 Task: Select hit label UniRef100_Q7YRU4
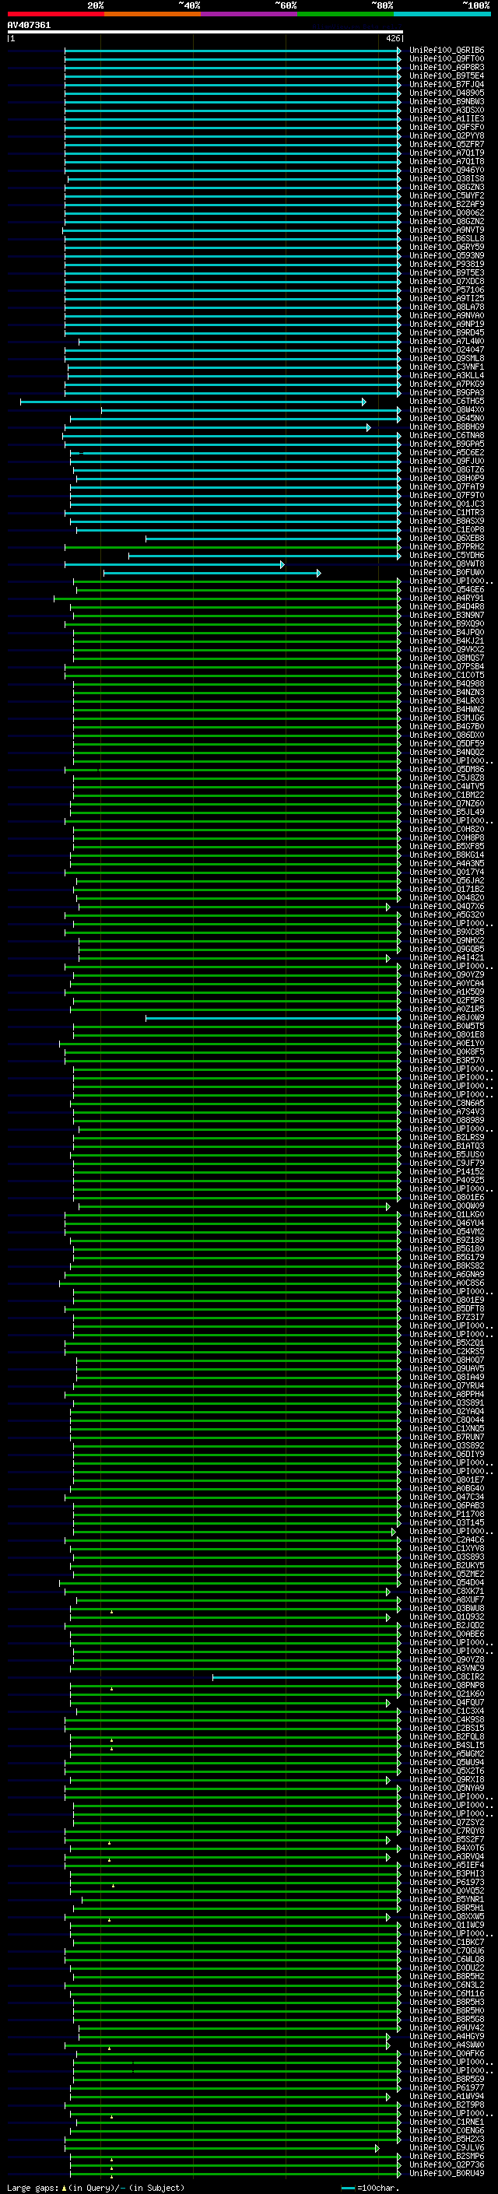(x=446, y=1385)
